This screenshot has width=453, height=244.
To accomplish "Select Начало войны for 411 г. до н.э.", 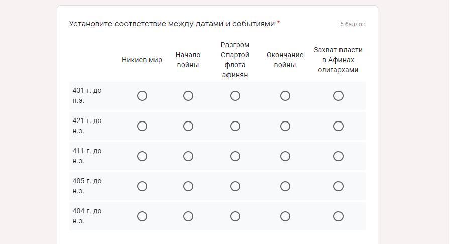I will click(x=188, y=156).
